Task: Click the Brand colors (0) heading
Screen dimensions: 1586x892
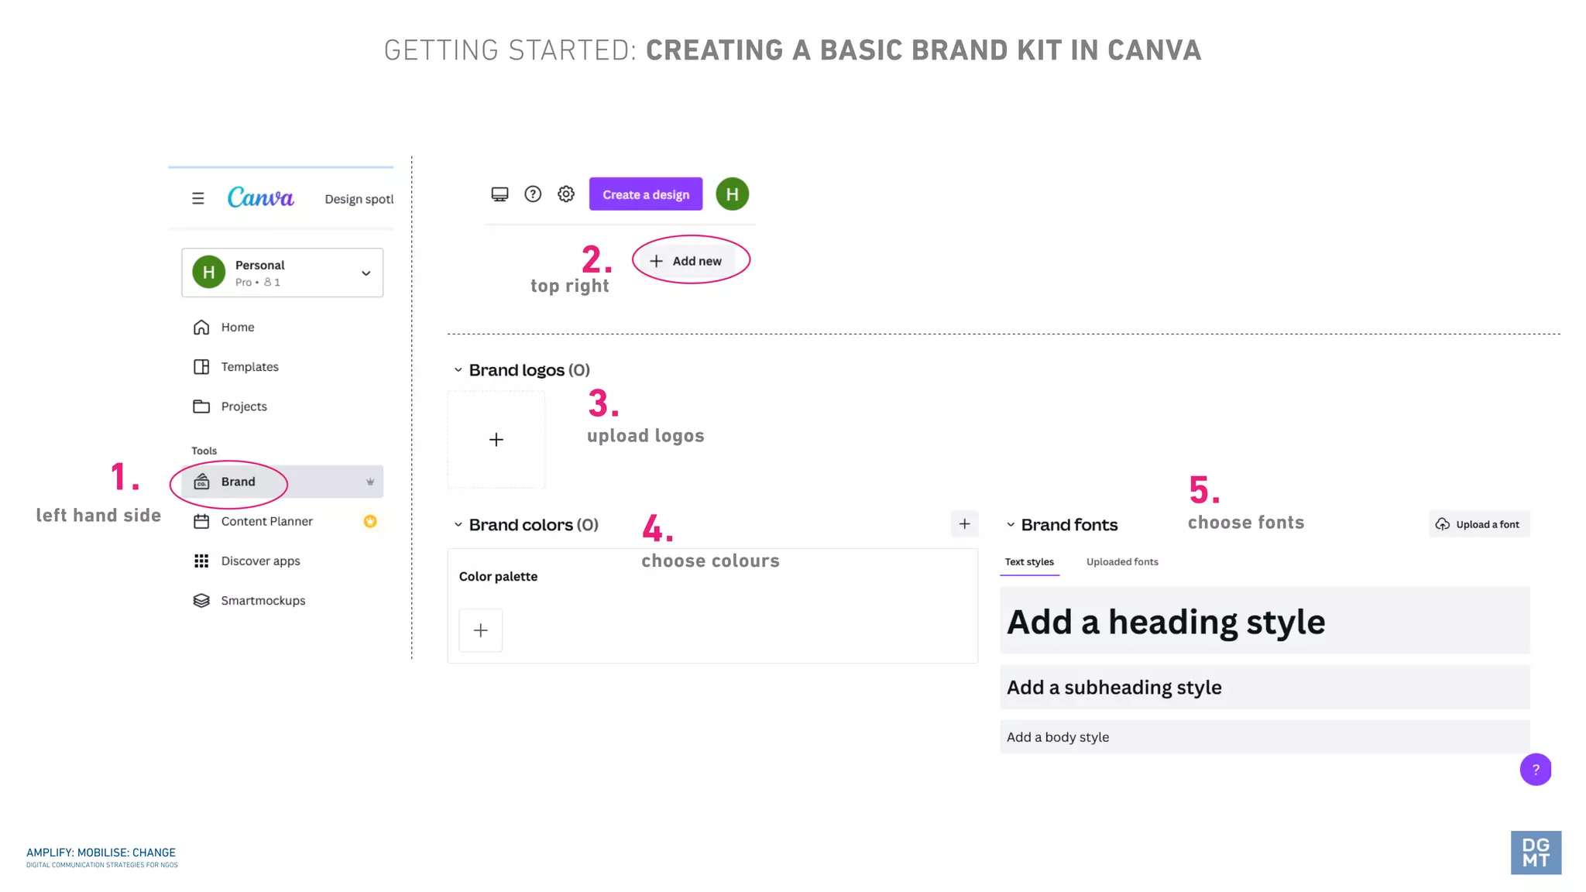Action: coord(534,525)
